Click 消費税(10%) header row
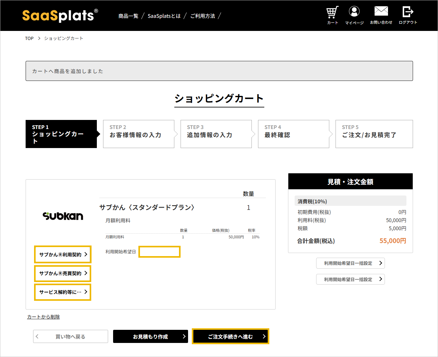Screen dimensions: 438x357 click(351, 201)
